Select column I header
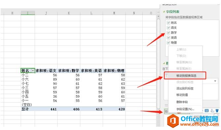 tap(28, 13)
